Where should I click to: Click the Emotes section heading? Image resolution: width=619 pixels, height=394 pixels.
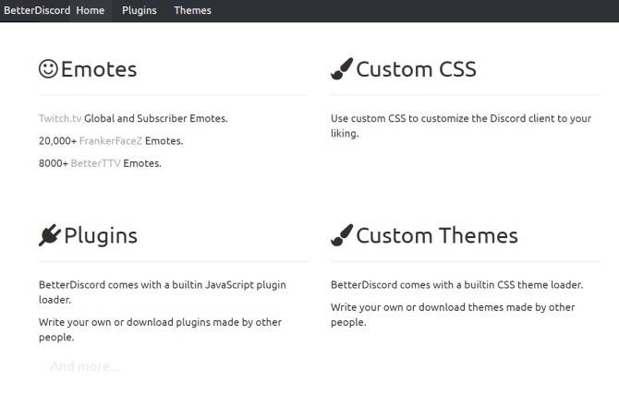[x=99, y=69]
